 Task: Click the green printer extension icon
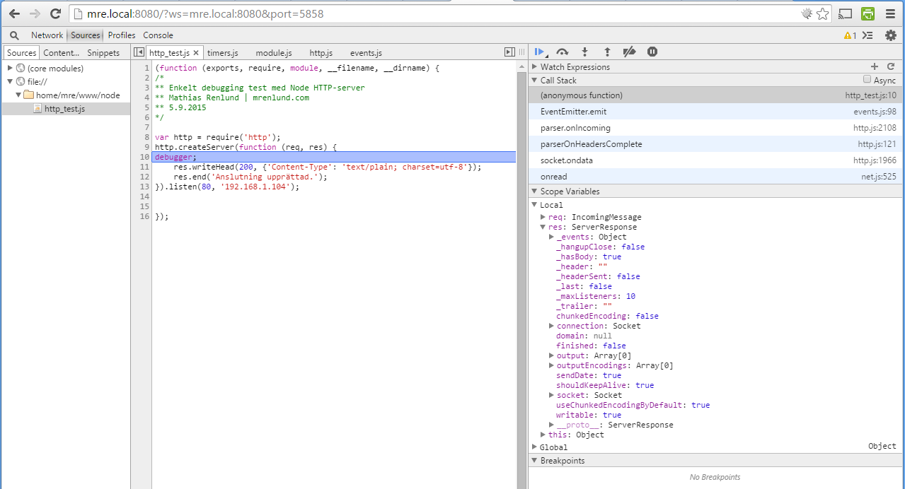(867, 13)
